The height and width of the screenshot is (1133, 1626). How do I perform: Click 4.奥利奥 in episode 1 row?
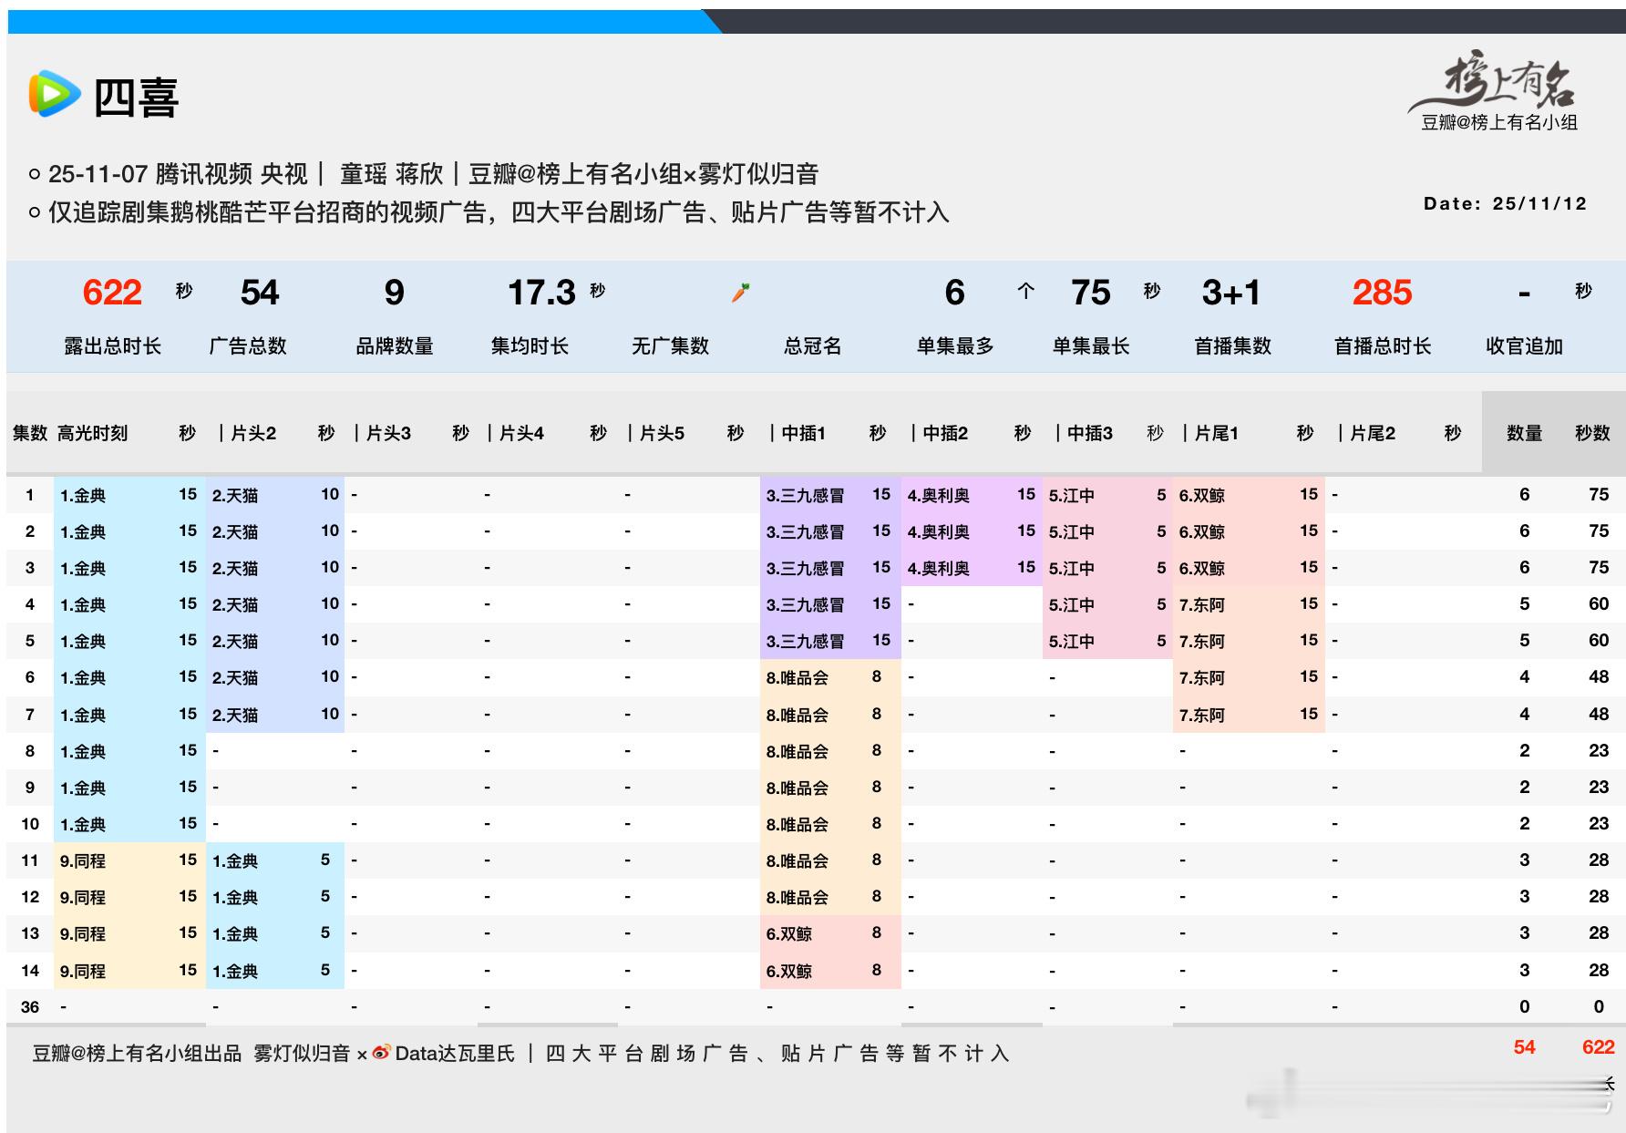[938, 495]
